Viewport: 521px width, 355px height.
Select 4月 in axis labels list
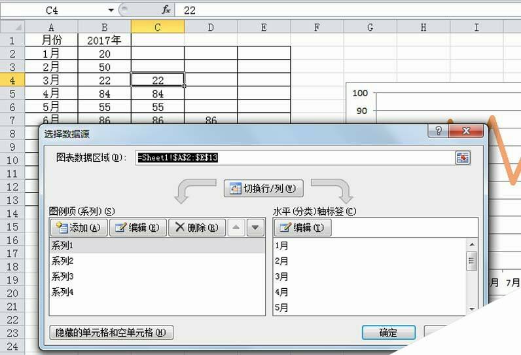click(x=370, y=292)
